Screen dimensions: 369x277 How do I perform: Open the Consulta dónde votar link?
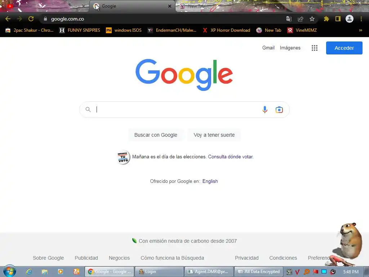(x=230, y=157)
